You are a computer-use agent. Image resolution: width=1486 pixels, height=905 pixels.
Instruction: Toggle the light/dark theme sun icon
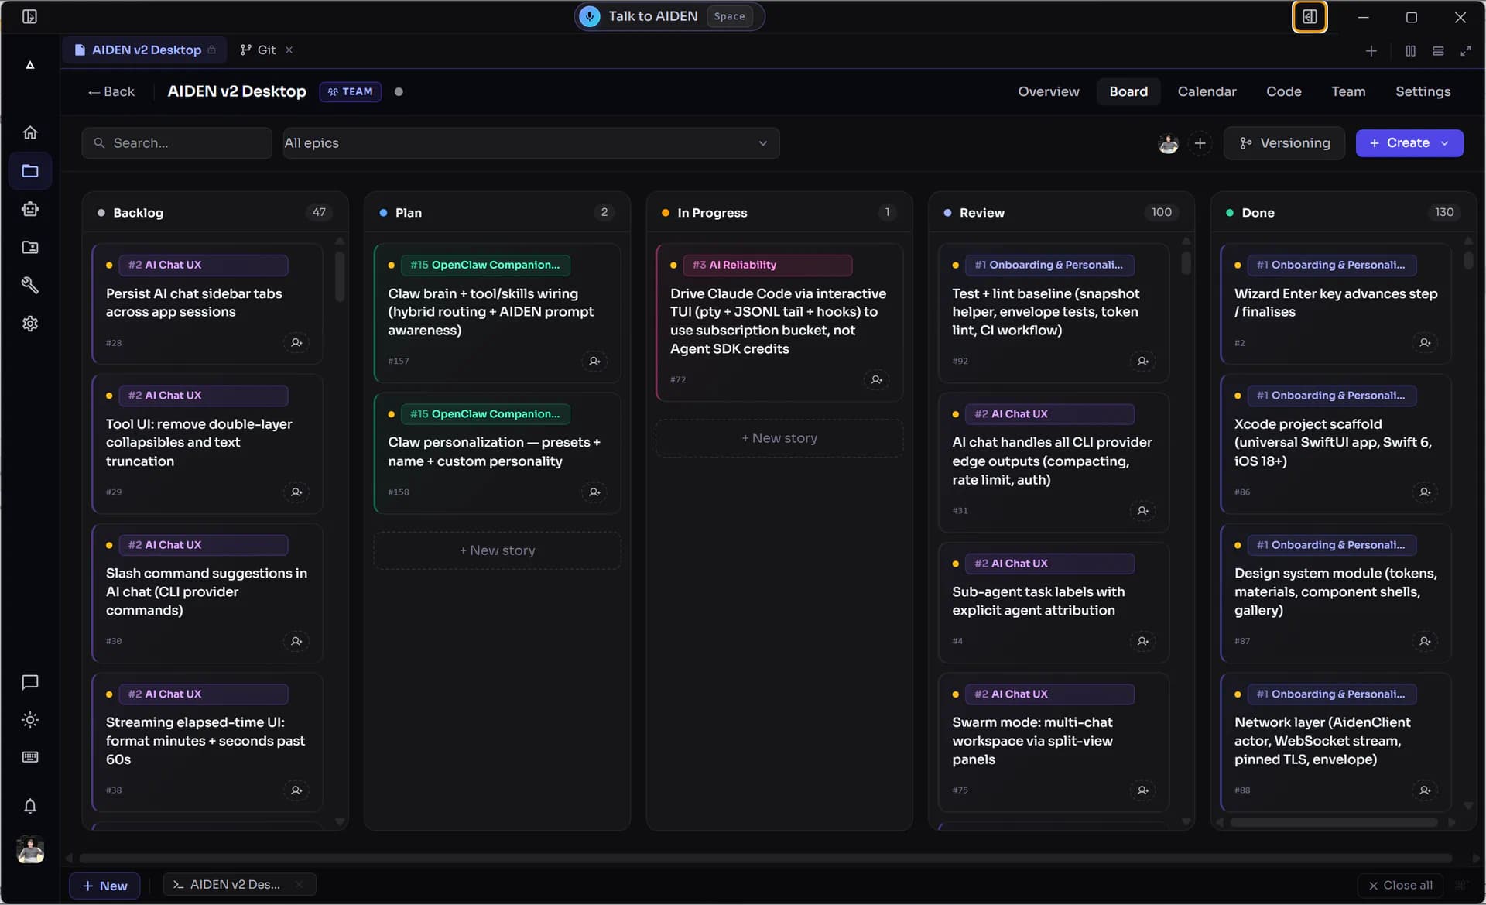point(30,720)
